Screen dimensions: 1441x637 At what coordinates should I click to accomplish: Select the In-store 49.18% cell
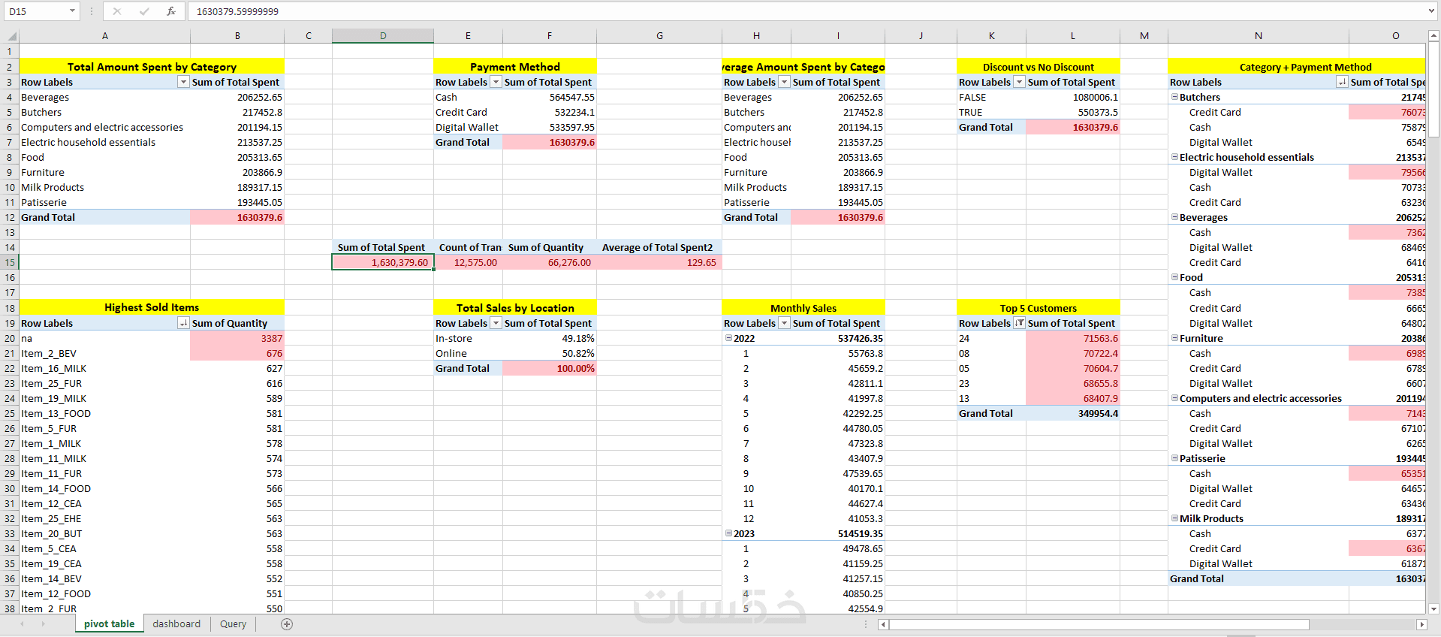(550, 338)
